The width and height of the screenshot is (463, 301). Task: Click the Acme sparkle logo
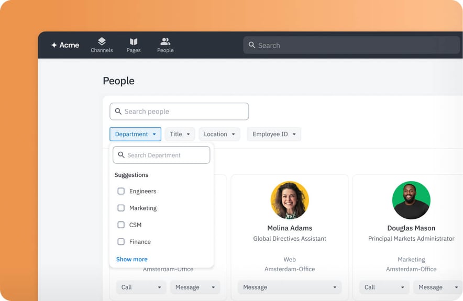tap(54, 45)
